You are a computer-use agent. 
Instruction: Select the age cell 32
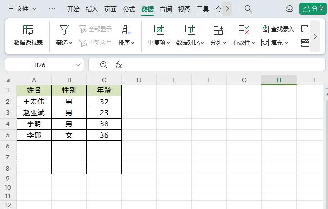point(104,102)
